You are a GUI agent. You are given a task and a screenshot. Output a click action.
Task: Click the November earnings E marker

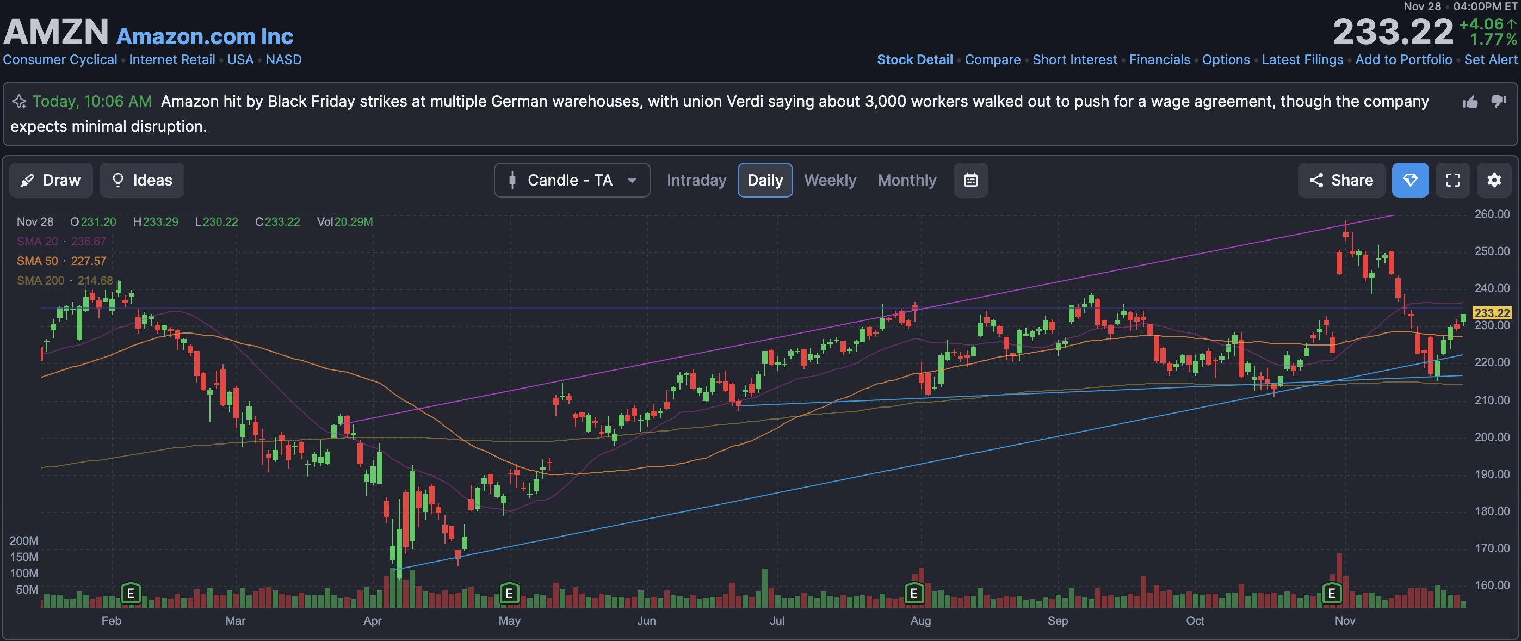tap(1332, 593)
